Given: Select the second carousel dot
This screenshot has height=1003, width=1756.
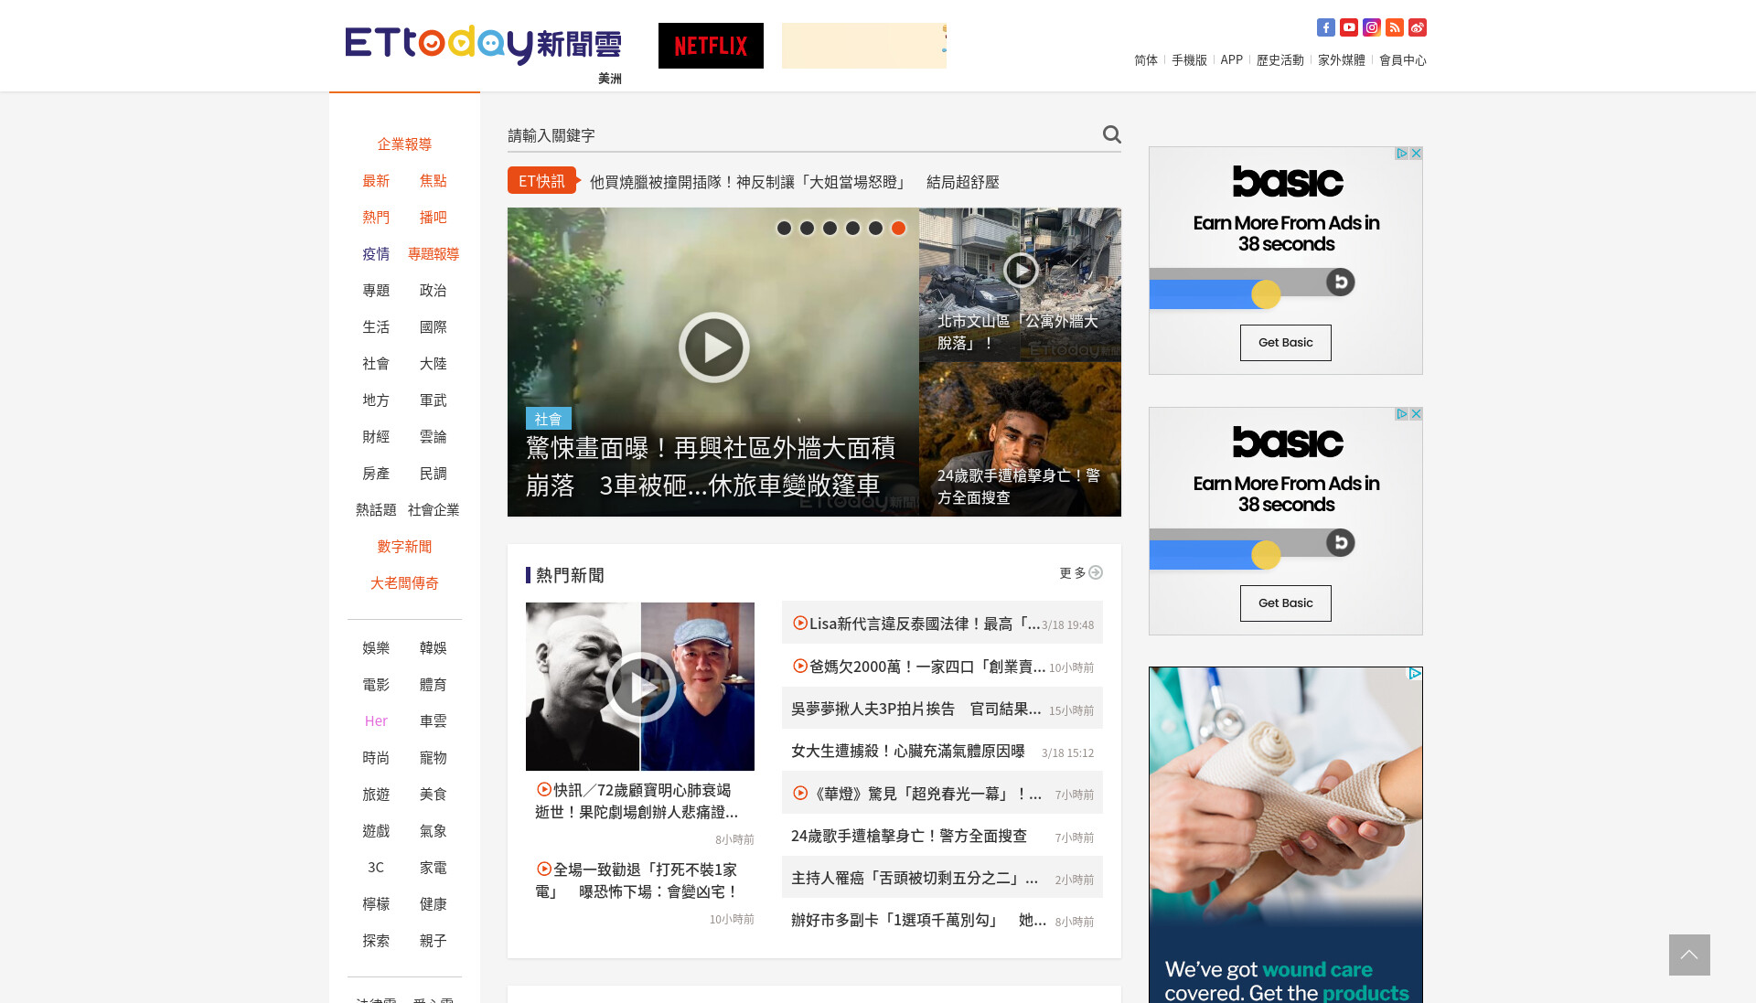Looking at the screenshot, I should (x=807, y=229).
